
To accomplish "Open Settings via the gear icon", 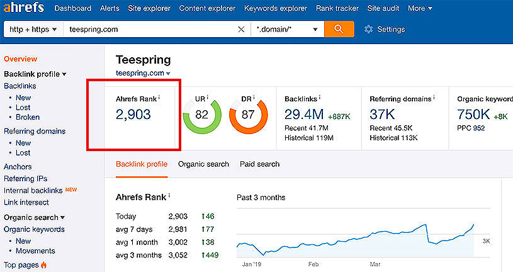I will click(x=369, y=29).
